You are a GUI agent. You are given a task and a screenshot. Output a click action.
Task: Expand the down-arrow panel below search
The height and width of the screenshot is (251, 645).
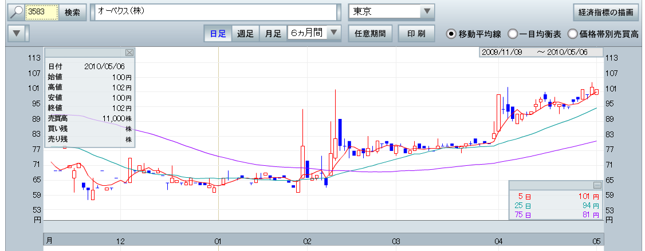17,34
